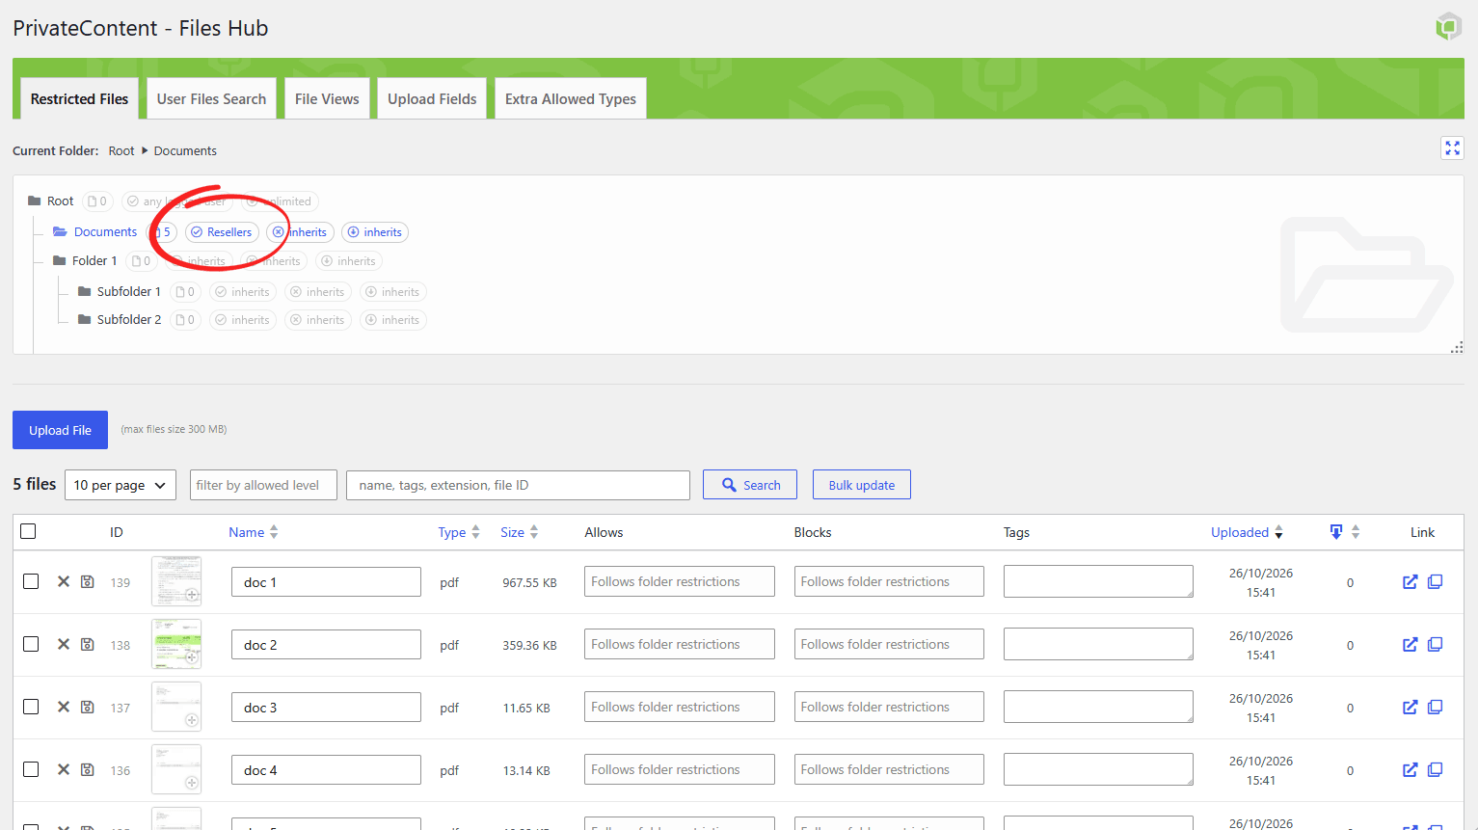Sort files by Size column

520,532
